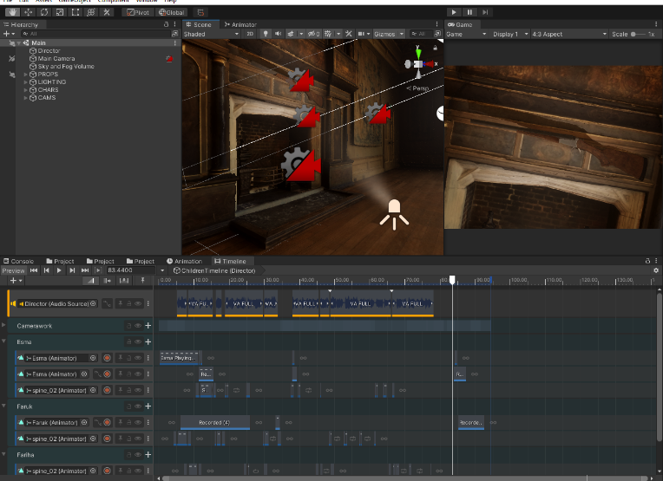663x481 pixels.
Task: Select Main Camera in Hierarchy
Action: (x=56, y=59)
